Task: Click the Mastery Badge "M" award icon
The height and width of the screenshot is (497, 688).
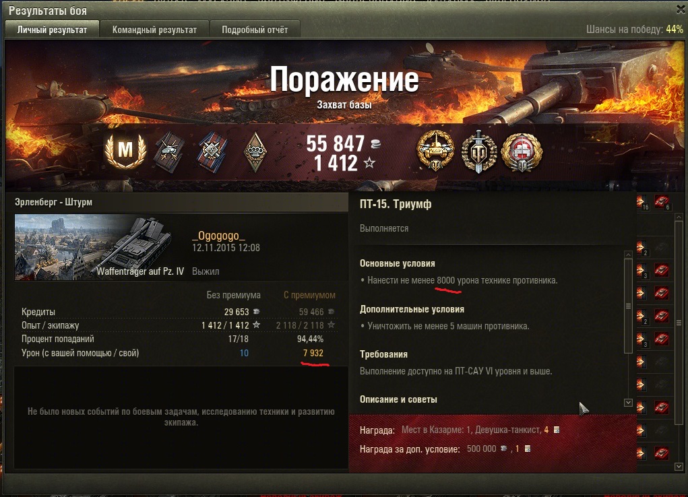Action: pyautogui.click(x=125, y=150)
